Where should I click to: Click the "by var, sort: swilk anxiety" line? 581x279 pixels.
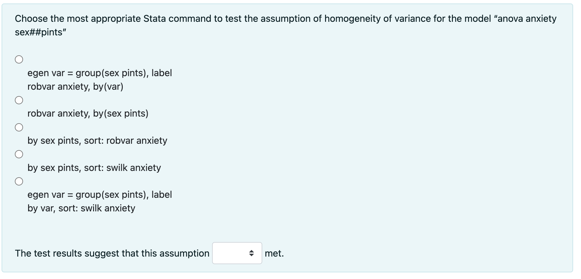pos(81,208)
